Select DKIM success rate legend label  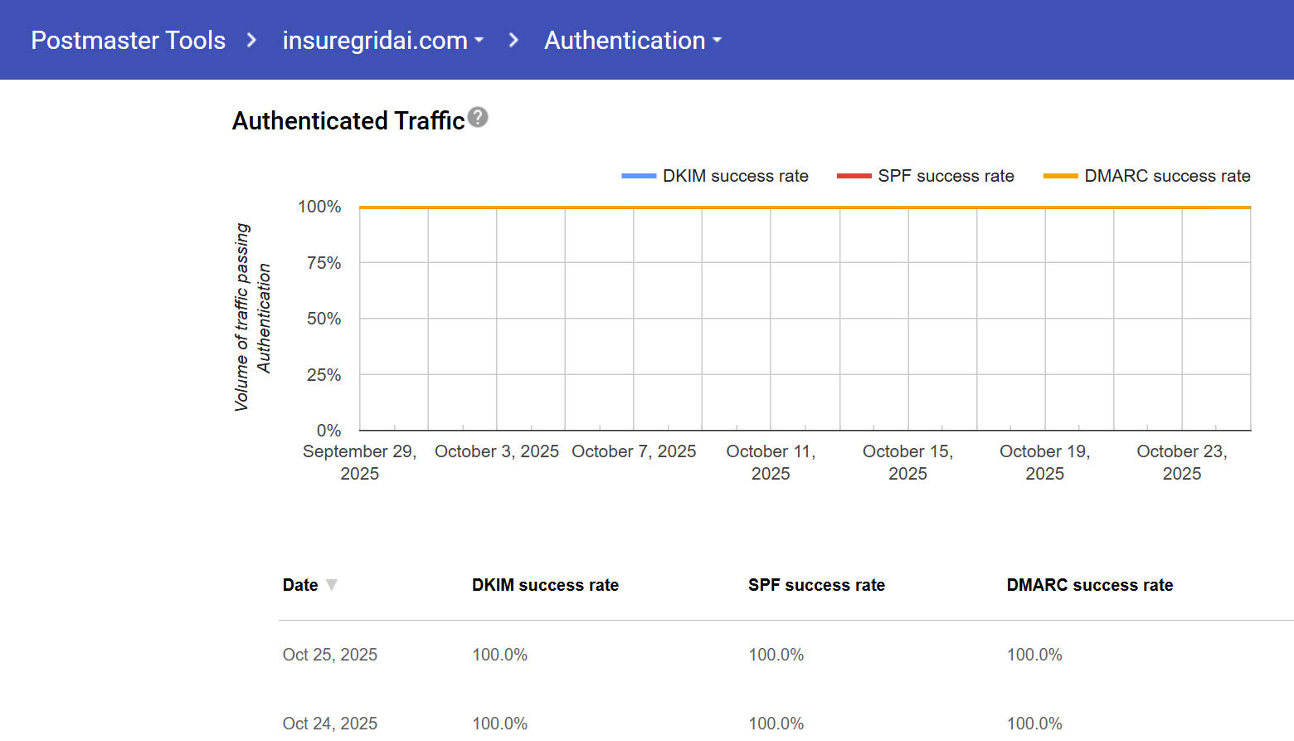(735, 176)
